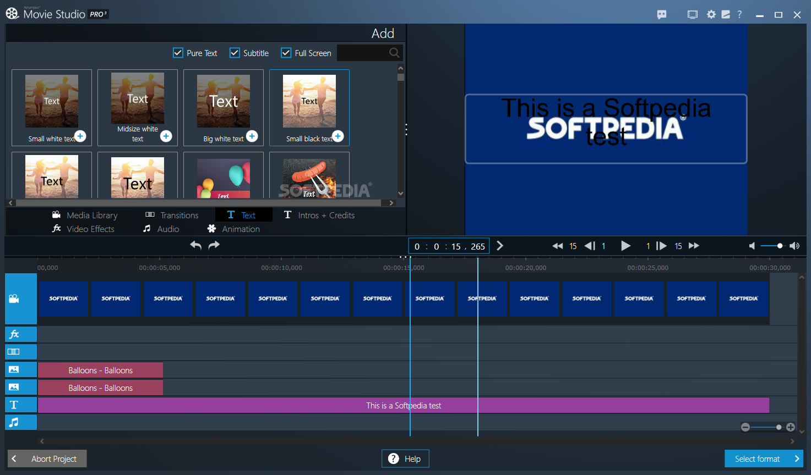Click the go-to-time arrow next to timecode

[500, 246]
